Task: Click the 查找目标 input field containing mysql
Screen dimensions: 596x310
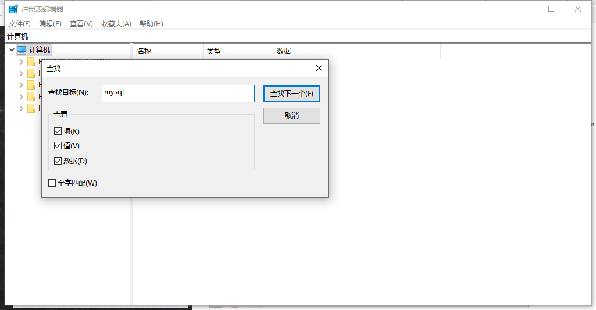Action: tap(178, 94)
